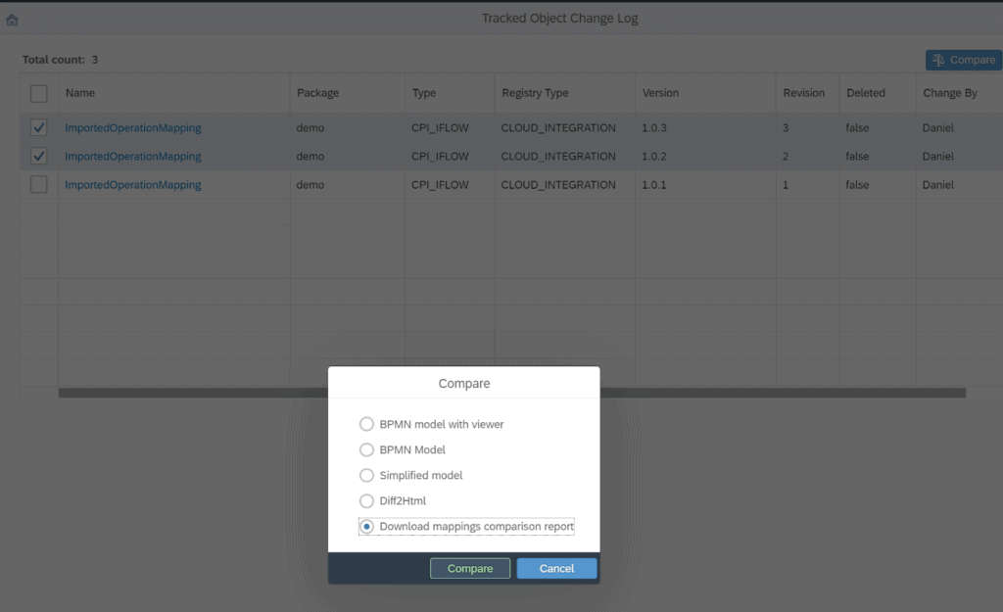
Task: Uncheck the row with version 1.0.3
Action: [x=38, y=128]
